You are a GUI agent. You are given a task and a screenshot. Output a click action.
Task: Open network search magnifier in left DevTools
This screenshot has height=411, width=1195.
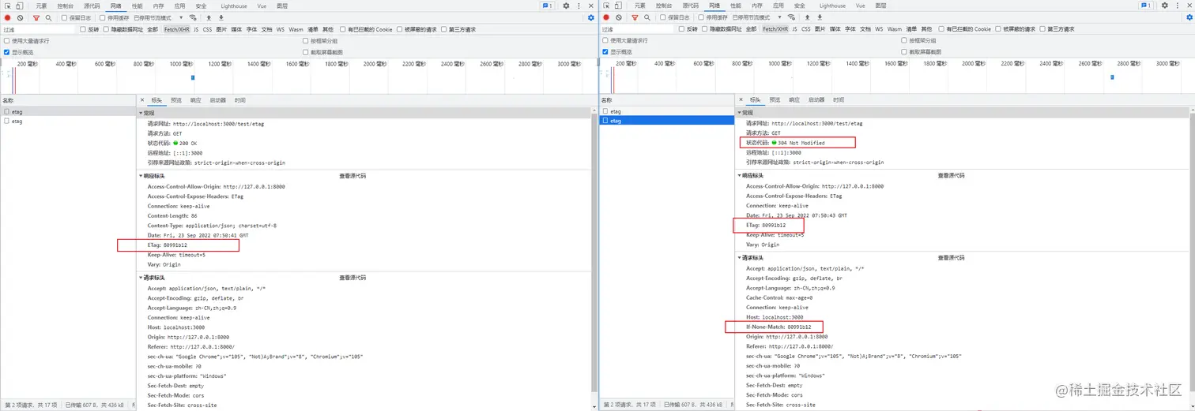pos(48,17)
